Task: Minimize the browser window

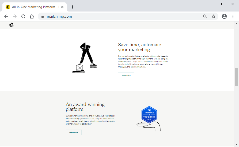Action: click(208, 4)
